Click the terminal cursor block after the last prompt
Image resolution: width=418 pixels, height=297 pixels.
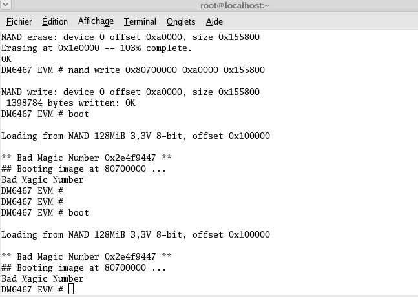click(71, 289)
